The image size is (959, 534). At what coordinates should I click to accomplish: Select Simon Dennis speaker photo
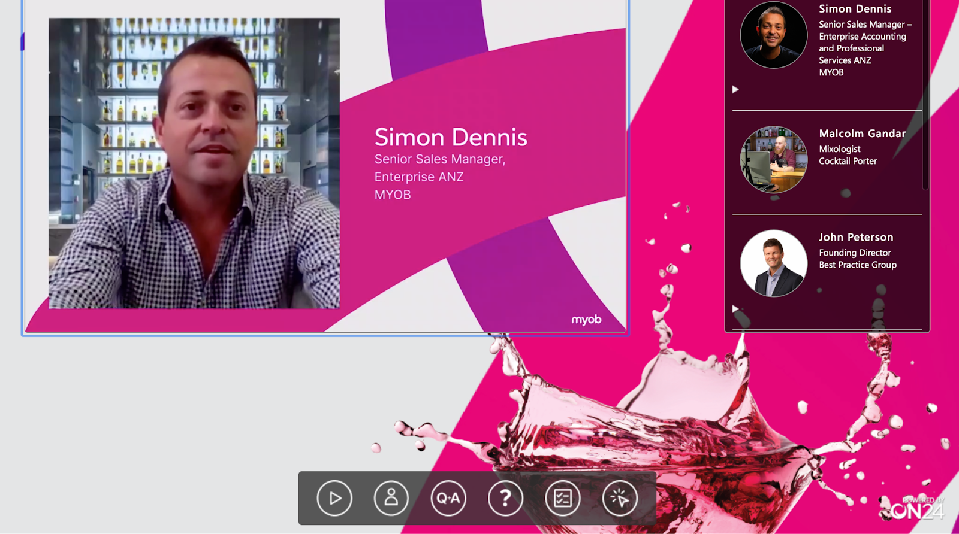pyautogui.click(x=774, y=35)
